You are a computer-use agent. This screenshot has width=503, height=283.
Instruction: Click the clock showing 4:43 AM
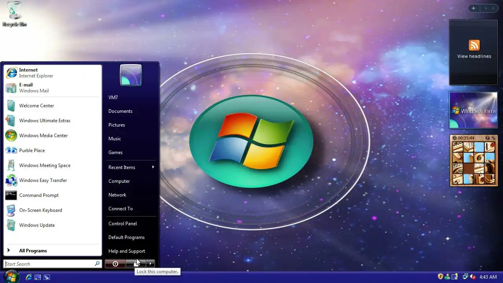click(x=488, y=277)
